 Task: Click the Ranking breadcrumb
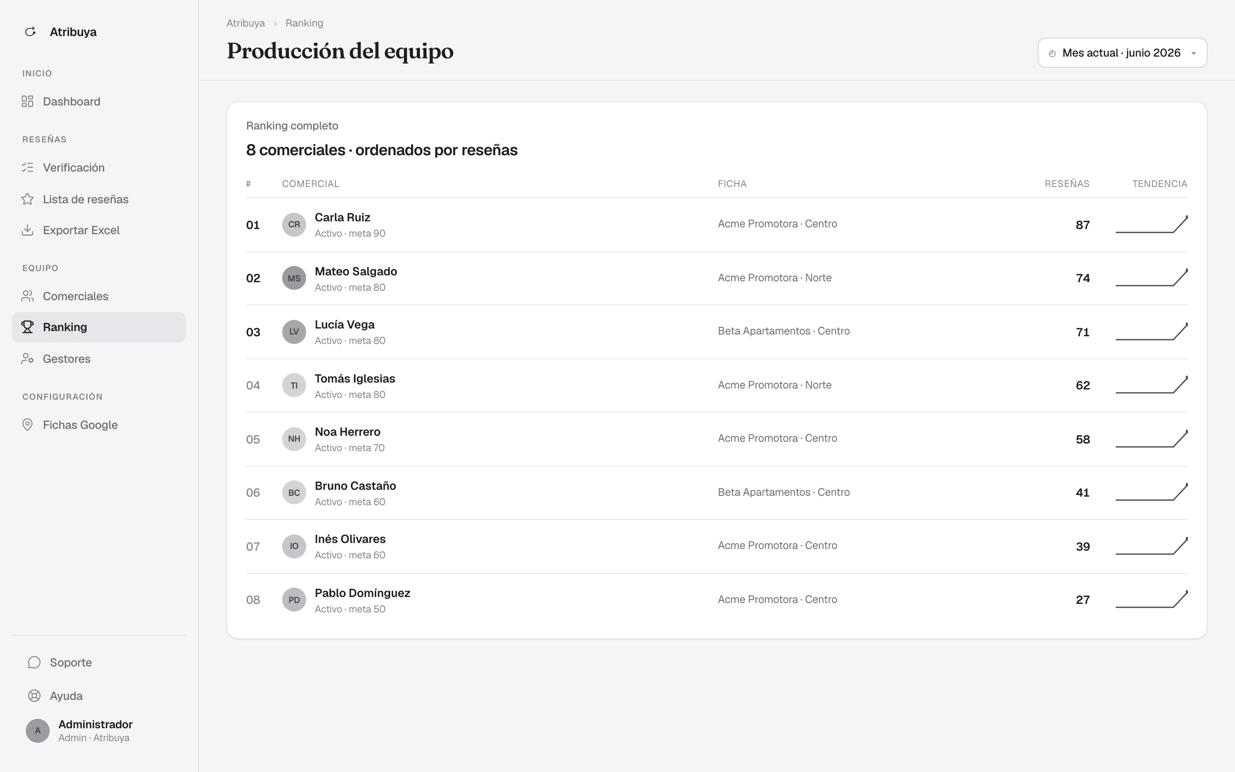(304, 23)
